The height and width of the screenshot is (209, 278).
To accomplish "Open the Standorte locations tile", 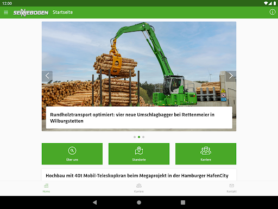I will (139, 154).
